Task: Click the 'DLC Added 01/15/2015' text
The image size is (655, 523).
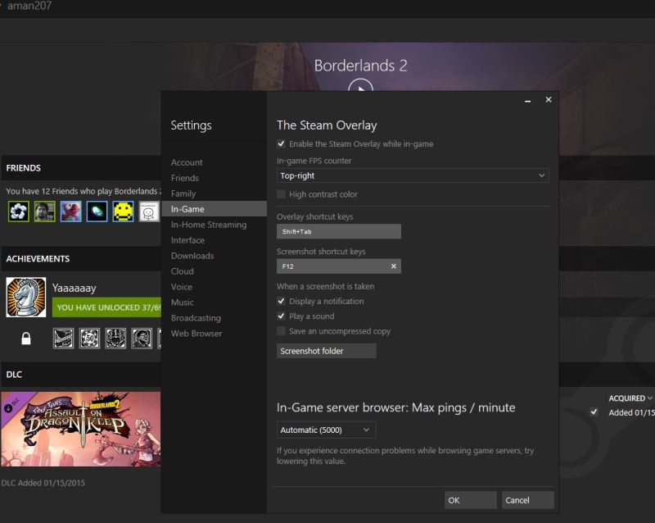Action: click(43, 483)
